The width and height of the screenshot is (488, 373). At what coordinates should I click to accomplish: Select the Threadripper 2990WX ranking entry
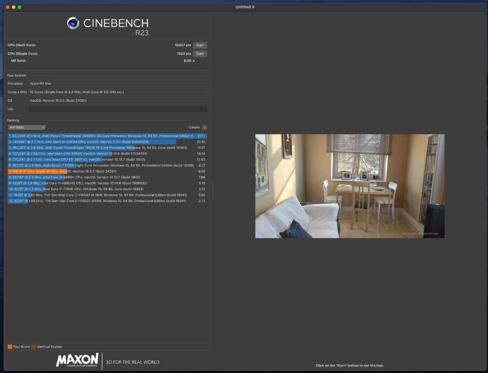click(100, 136)
